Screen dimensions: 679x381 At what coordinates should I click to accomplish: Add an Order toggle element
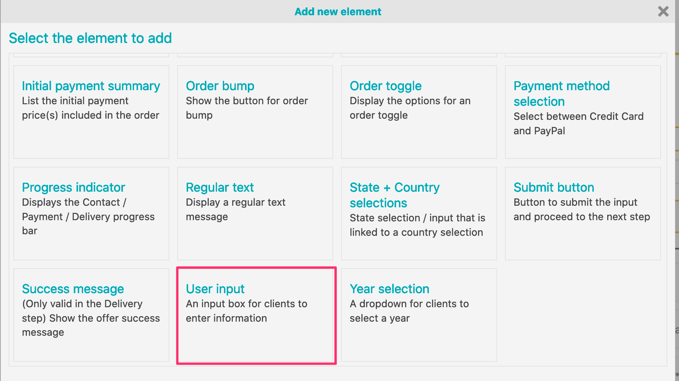[x=418, y=112]
